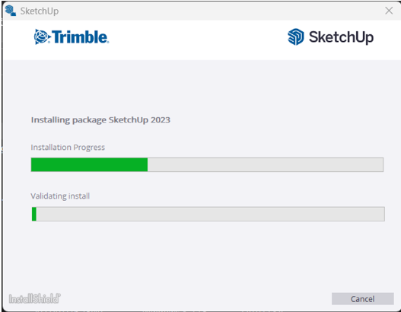Click the empty area of Validating install bar

coord(210,214)
